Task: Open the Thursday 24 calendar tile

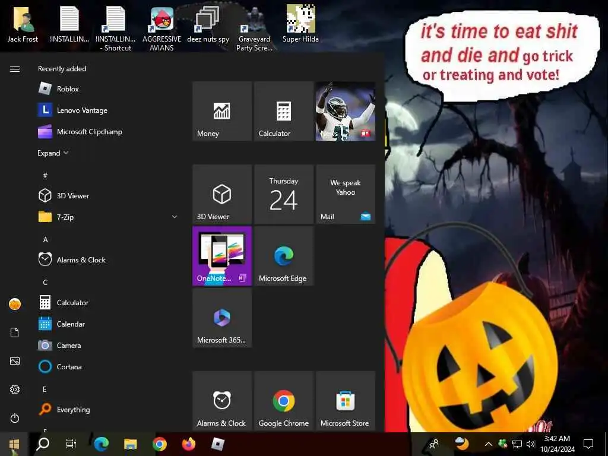Action: [x=284, y=194]
